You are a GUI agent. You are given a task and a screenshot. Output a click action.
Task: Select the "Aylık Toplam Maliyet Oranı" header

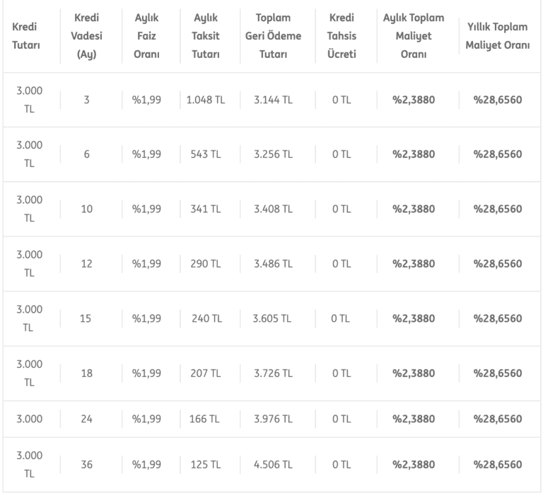(x=414, y=35)
